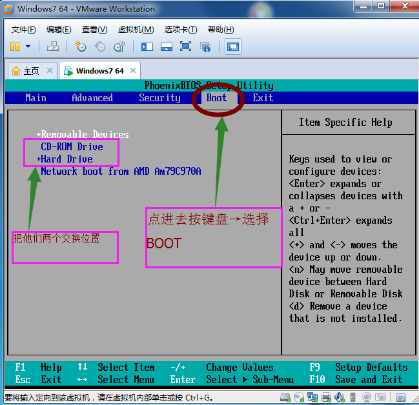Screen dimensions: 419x405
Task: Click the webcam status bar icon
Action: [x=367, y=397]
